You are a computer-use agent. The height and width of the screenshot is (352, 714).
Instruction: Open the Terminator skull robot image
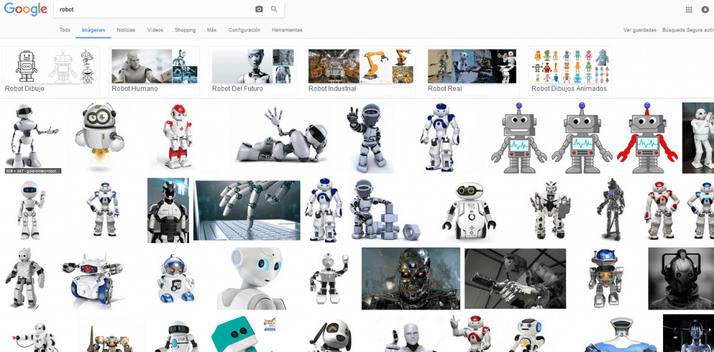tap(411, 279)
